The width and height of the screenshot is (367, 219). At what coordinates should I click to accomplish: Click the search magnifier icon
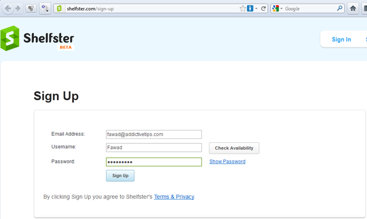[340, 8]
